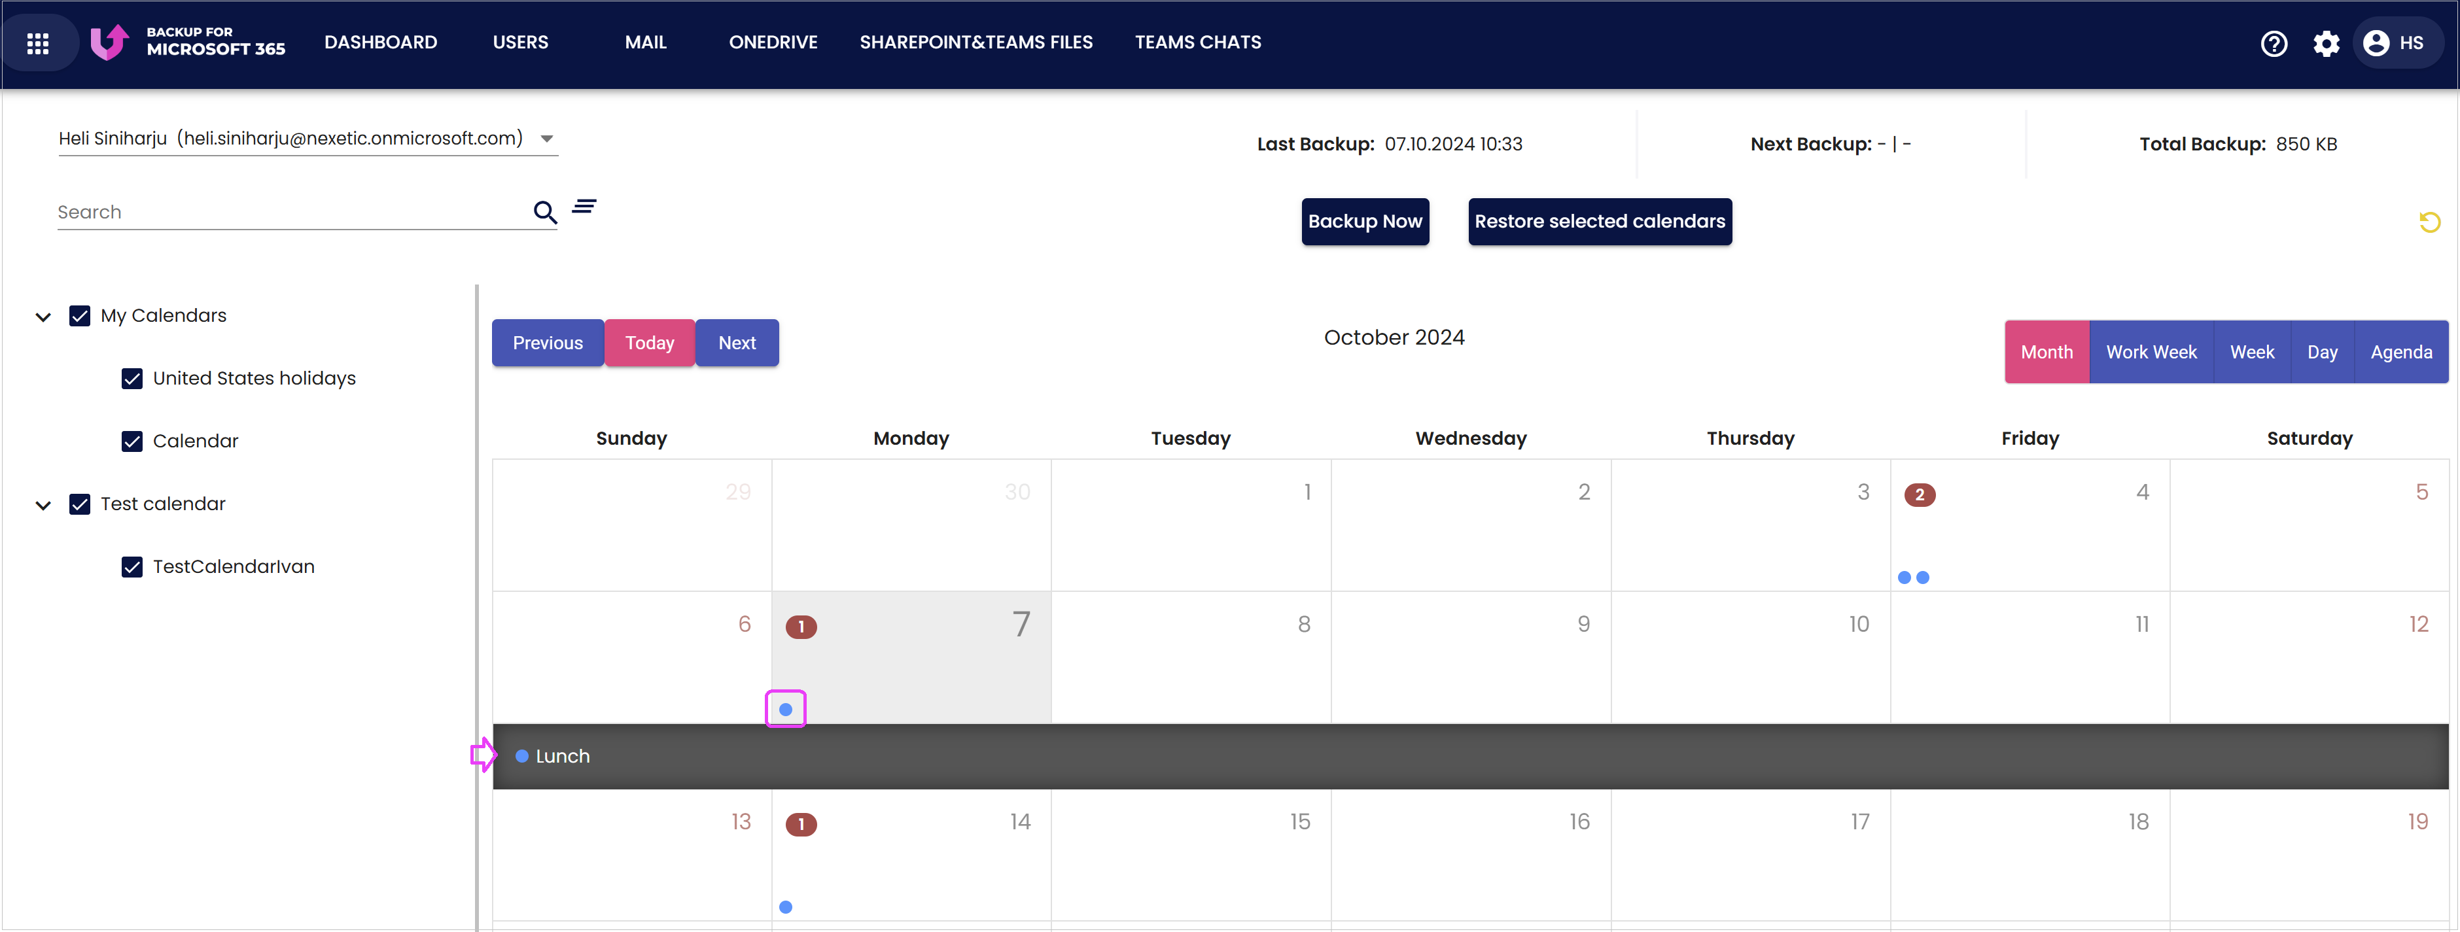The image size is (2460, 932).
Task: Collapse the Test calendar group
Action: (x=43, y=505)
